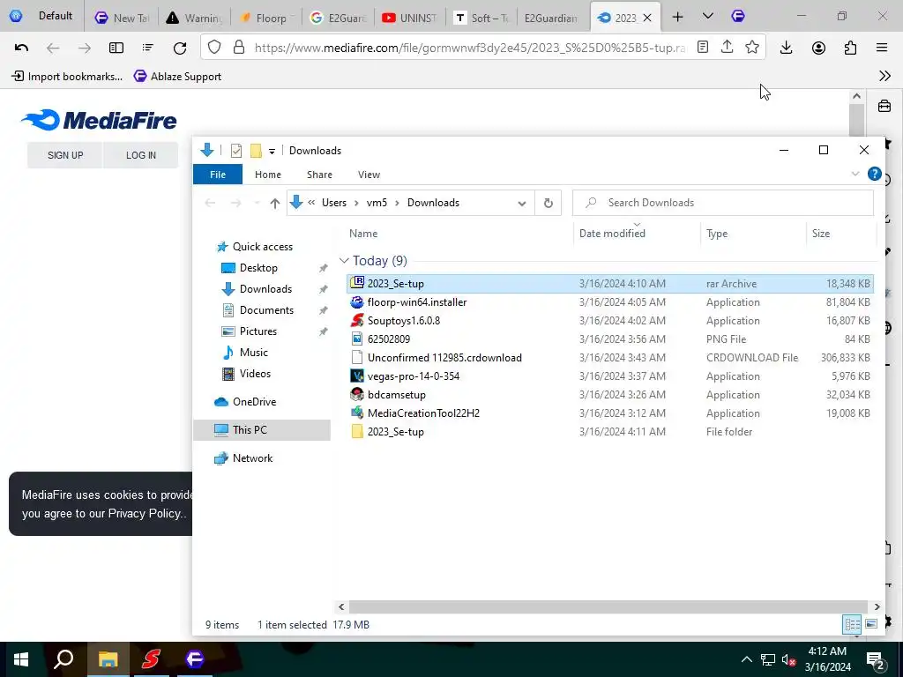Refresh the Downloads folder
The image size is (903, 677).
[549, 203]
